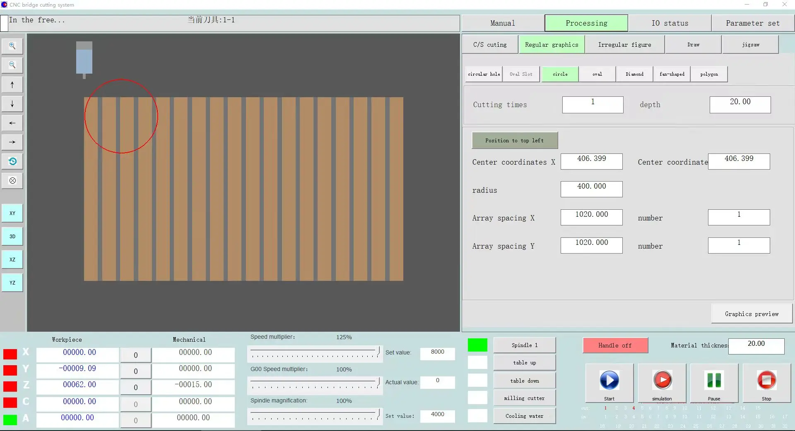Toggle Spindle 1 on
Viewport: 795px width, 431px height.
pyautogui.click(x=524, y=345)
